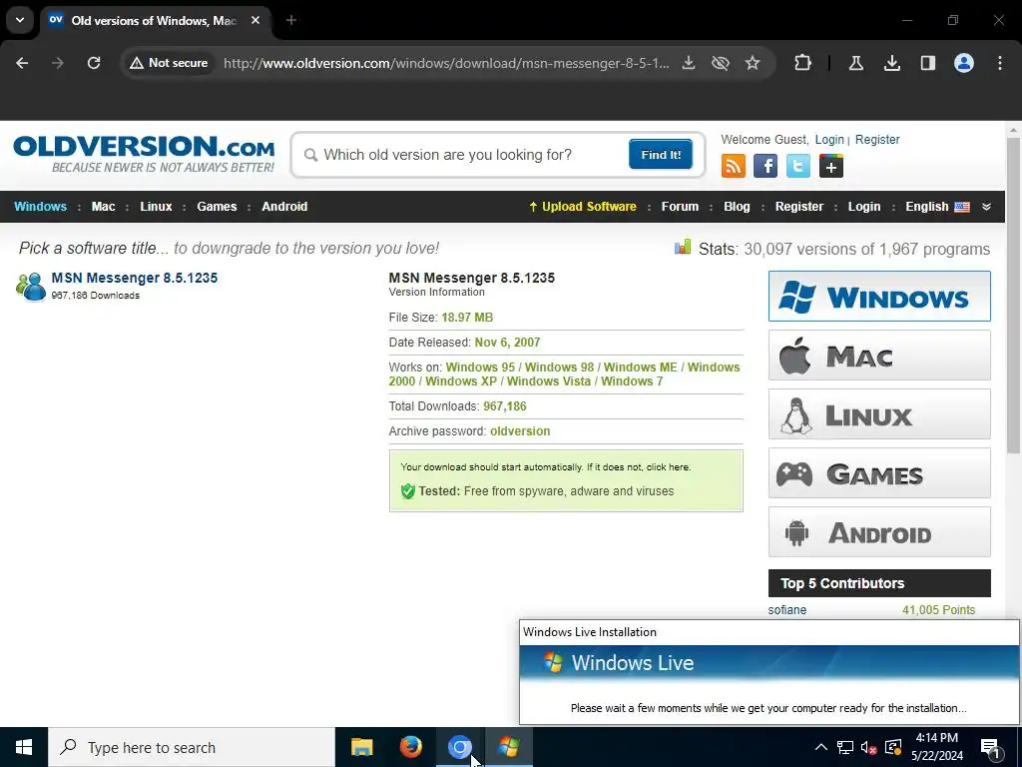The width and height of the screenshot is (1022, 767).
Task: Click the Find It! button
Action: [661, 155]
